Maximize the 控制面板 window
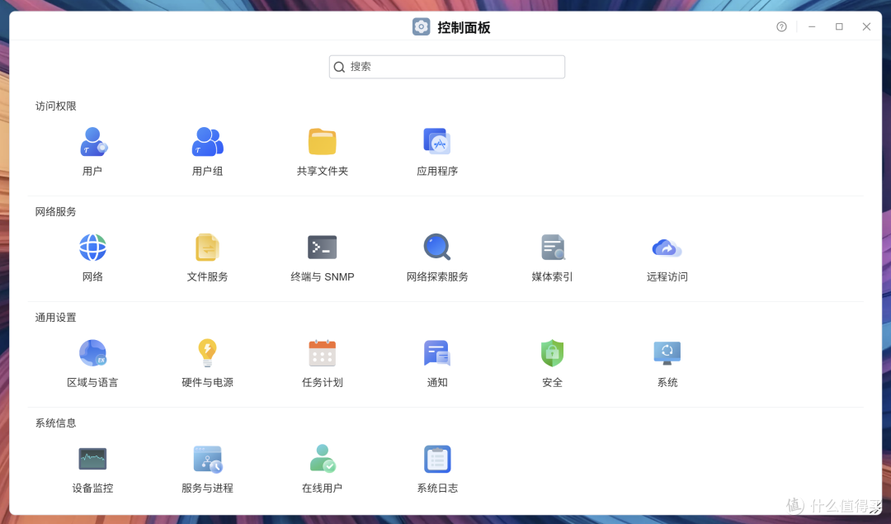 (x=839, y=26)
